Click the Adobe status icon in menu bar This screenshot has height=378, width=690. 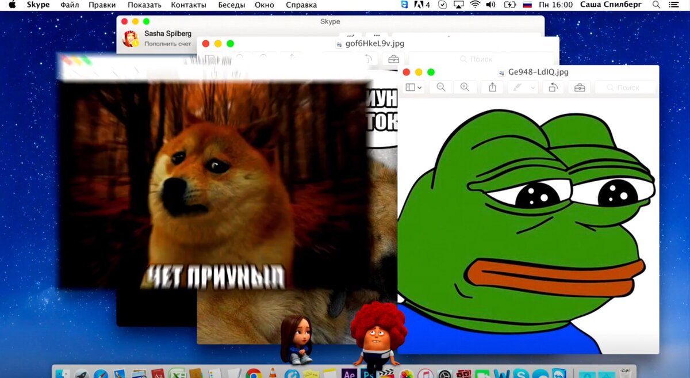pyautogui.click(x=421, y=5)
